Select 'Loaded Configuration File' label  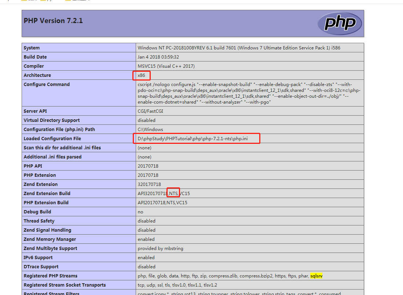coord(52,138)
